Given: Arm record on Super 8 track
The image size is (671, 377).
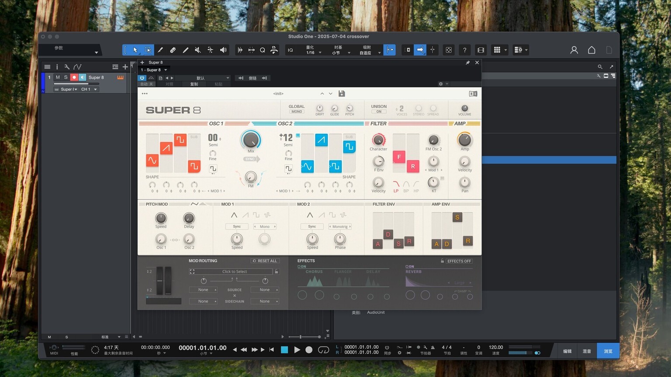Looking at the screenshot, I should point(74,77).
